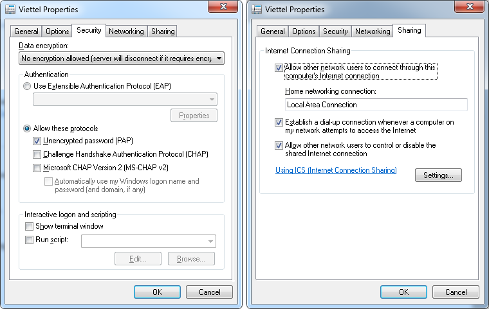This screenshot has width=489, height=309.
Task: Click the EAP Properties button
Action: click(x=194, y=116)
